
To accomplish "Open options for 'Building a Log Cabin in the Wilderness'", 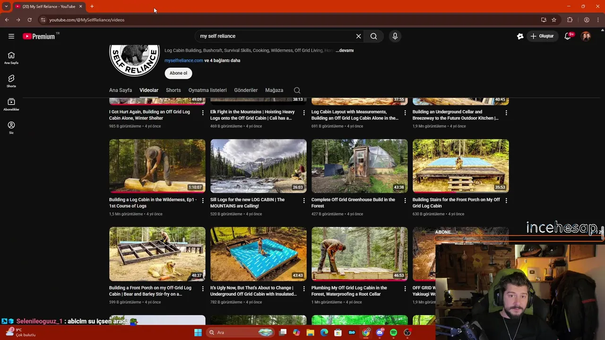I will coord(203,201).
